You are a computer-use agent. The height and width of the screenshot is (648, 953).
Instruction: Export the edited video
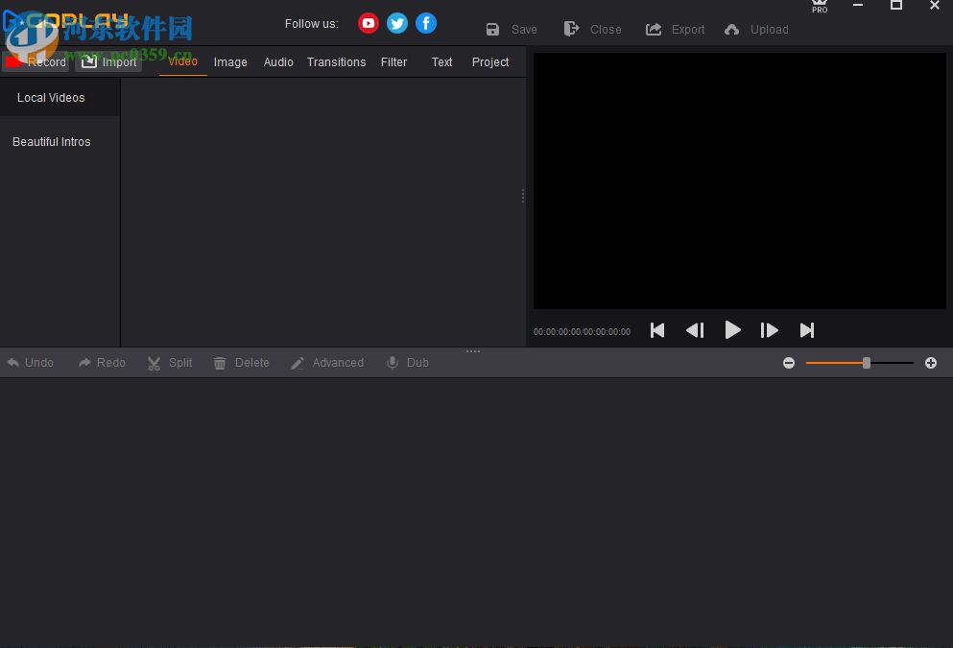(x=675, y=29)
